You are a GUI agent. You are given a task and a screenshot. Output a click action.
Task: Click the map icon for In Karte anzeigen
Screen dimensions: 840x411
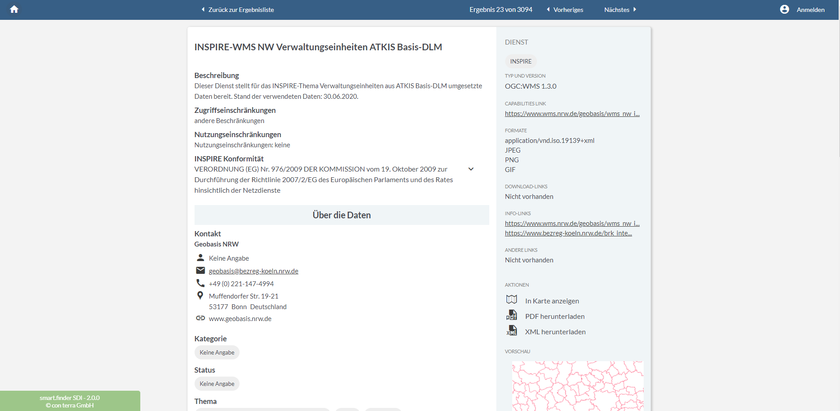(x=511, y=300)
